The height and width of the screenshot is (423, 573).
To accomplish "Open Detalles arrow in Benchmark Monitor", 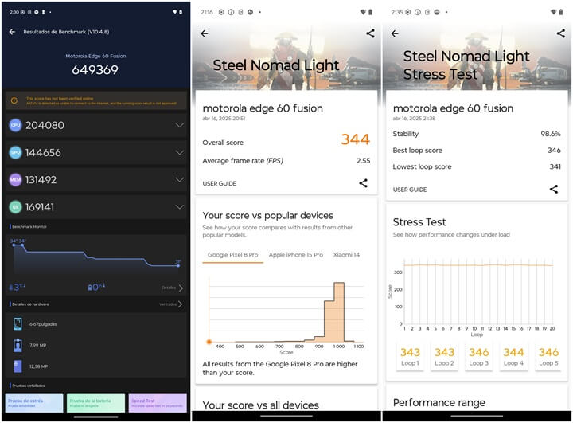I will 181,288.
